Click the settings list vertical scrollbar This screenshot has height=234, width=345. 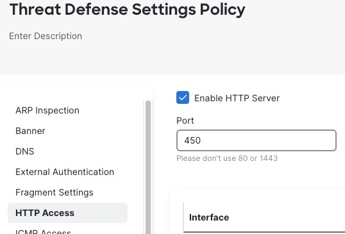[x=148, y=167]
